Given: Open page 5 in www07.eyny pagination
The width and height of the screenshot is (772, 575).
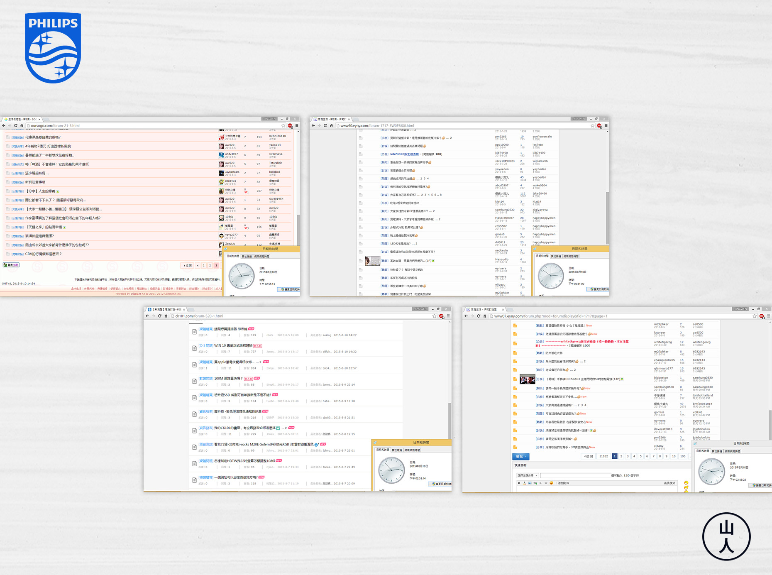Looking at the screenshot, I should point(640,456).
